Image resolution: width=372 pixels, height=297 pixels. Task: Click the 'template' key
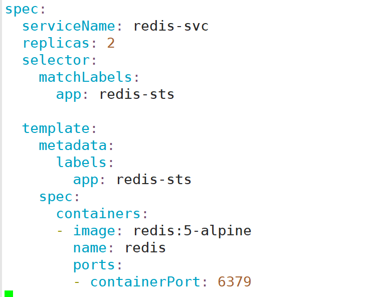[x=56, y=129]
